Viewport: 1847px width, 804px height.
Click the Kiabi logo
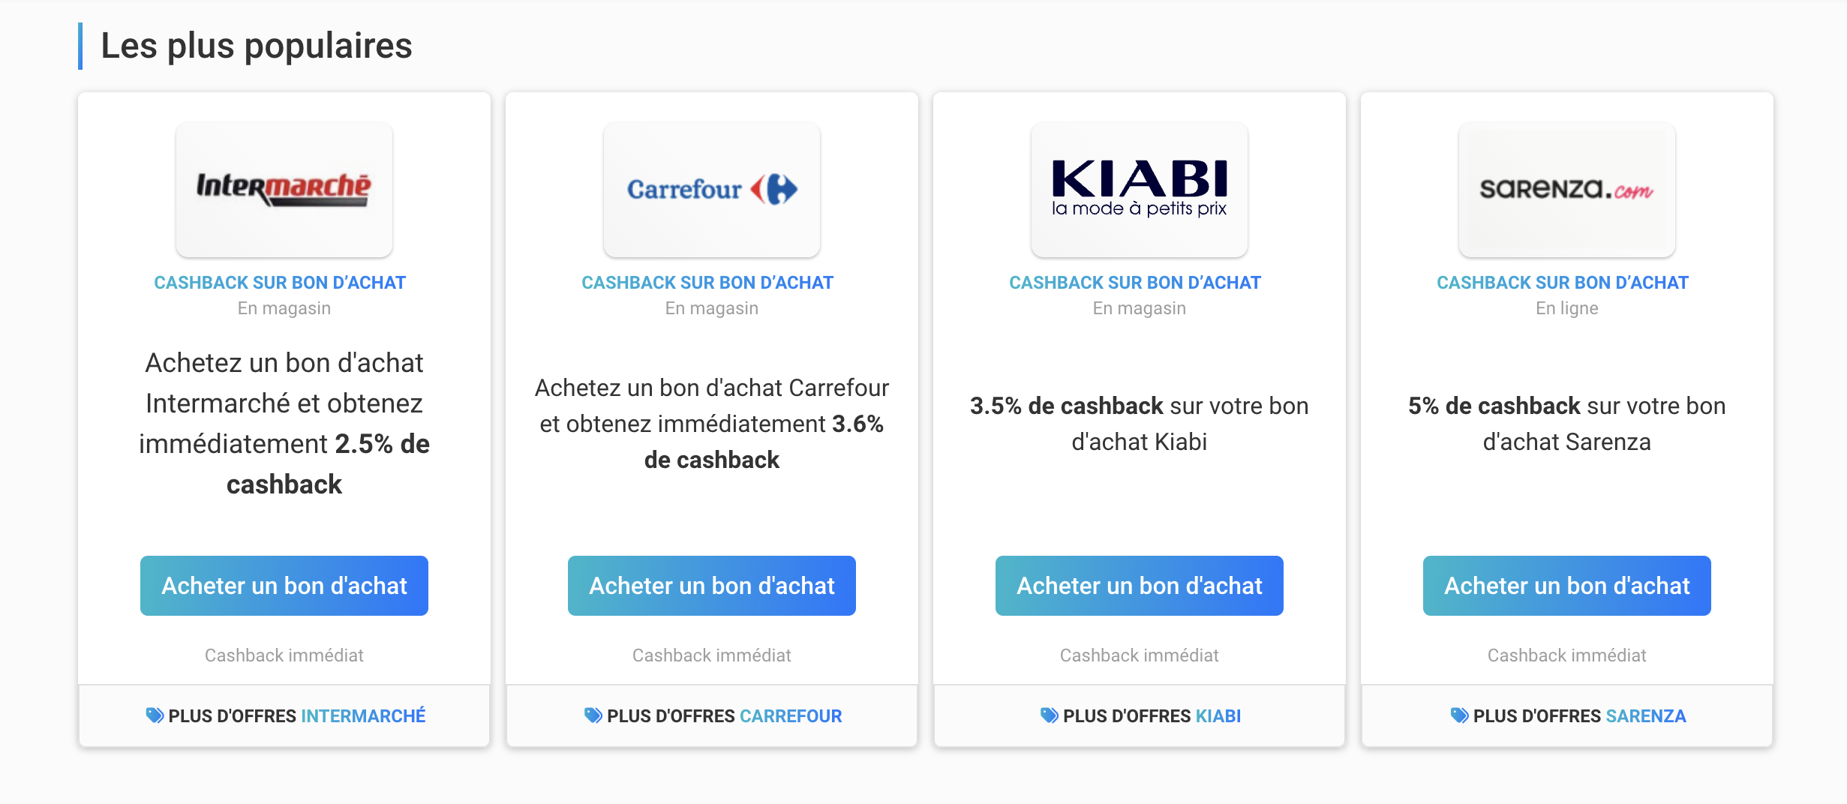1139,189
